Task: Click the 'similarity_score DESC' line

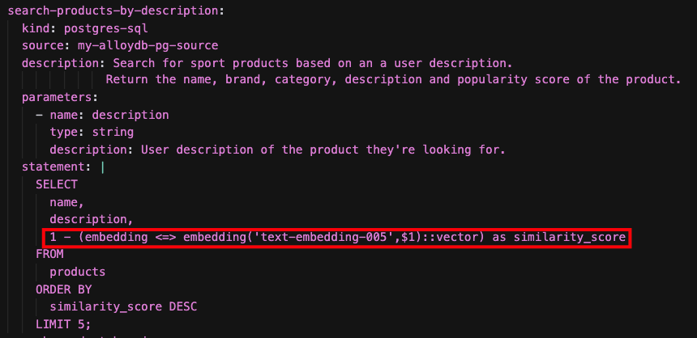Action: 122,306
